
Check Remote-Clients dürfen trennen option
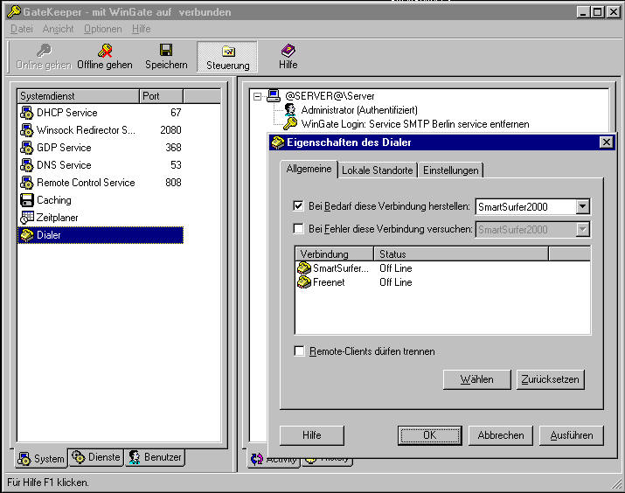click(299, 351)
